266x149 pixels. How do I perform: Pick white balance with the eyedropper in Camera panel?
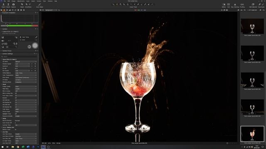[x=36, y=37]
